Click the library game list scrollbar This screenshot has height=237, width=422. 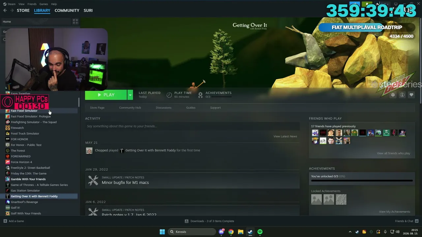coord(79,102)
